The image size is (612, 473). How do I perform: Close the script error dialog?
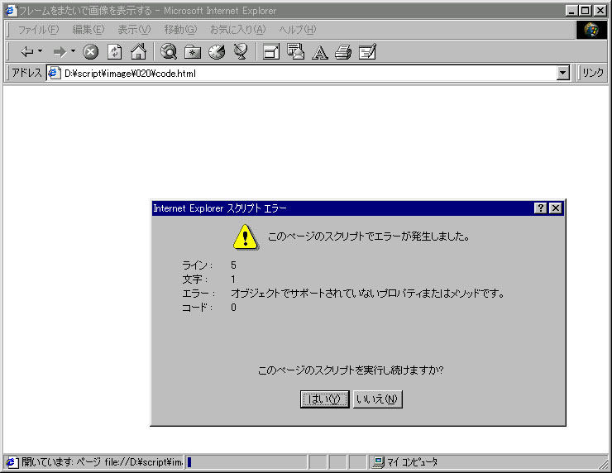[x=556, y=208]
